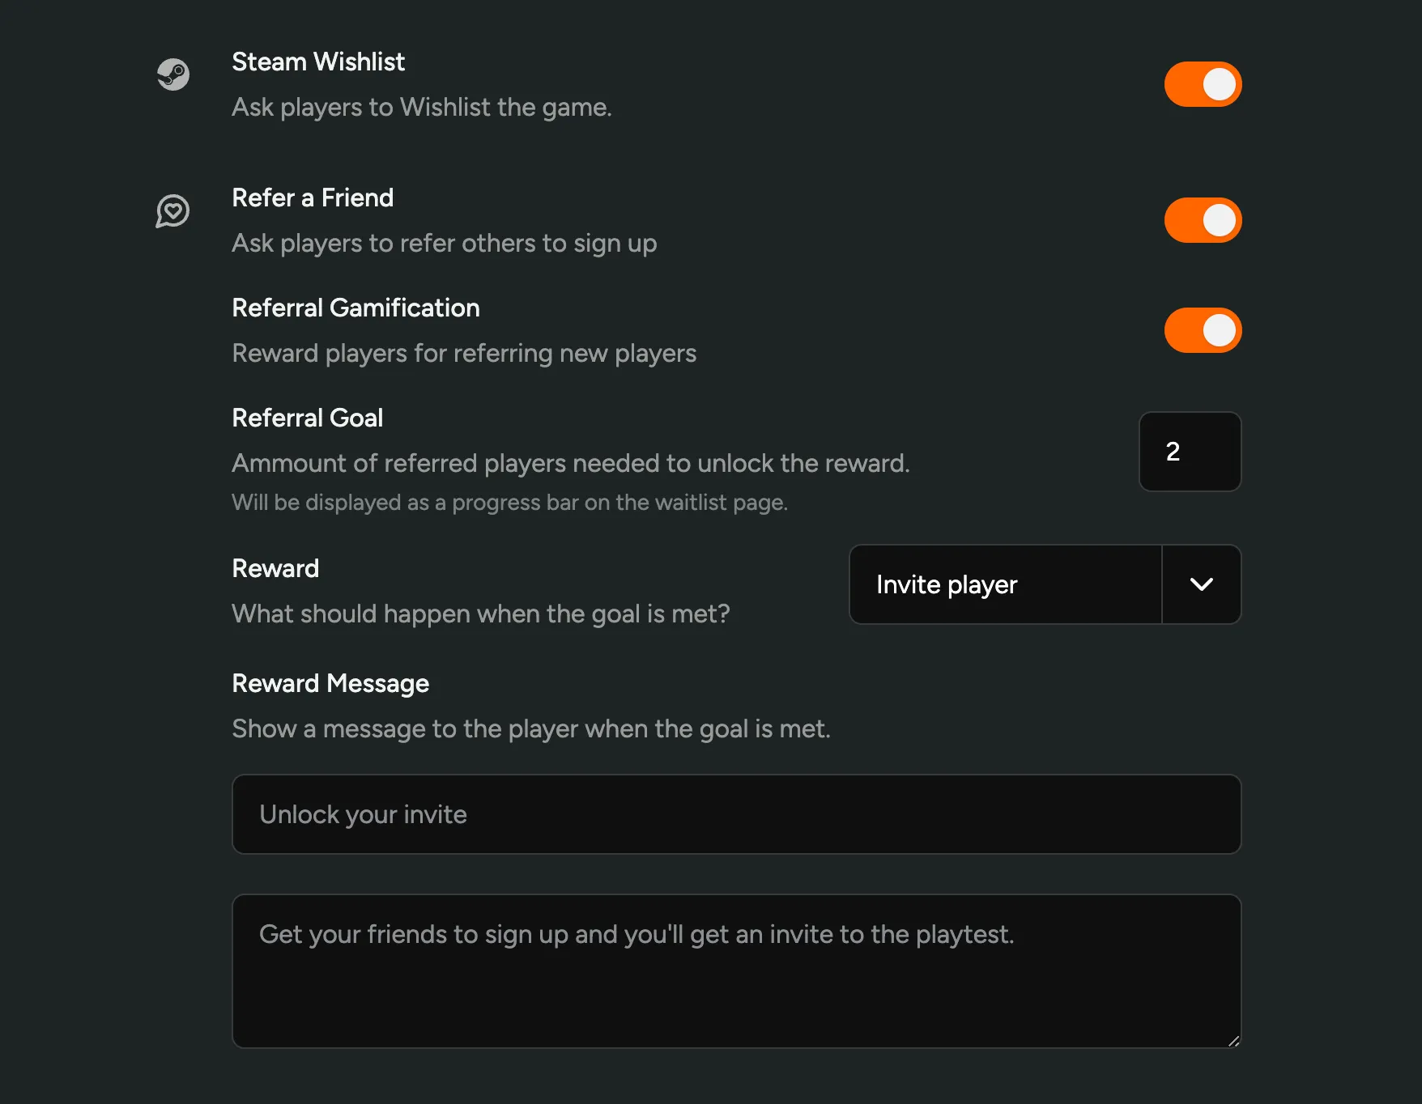This screenshot has height=1104, width=1422.
Task: Click the Steam logo icon
Action: 173,74
